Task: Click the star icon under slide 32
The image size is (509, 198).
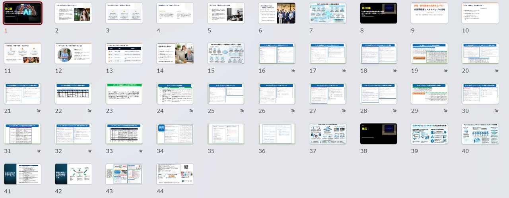Action: coord(90,151)
